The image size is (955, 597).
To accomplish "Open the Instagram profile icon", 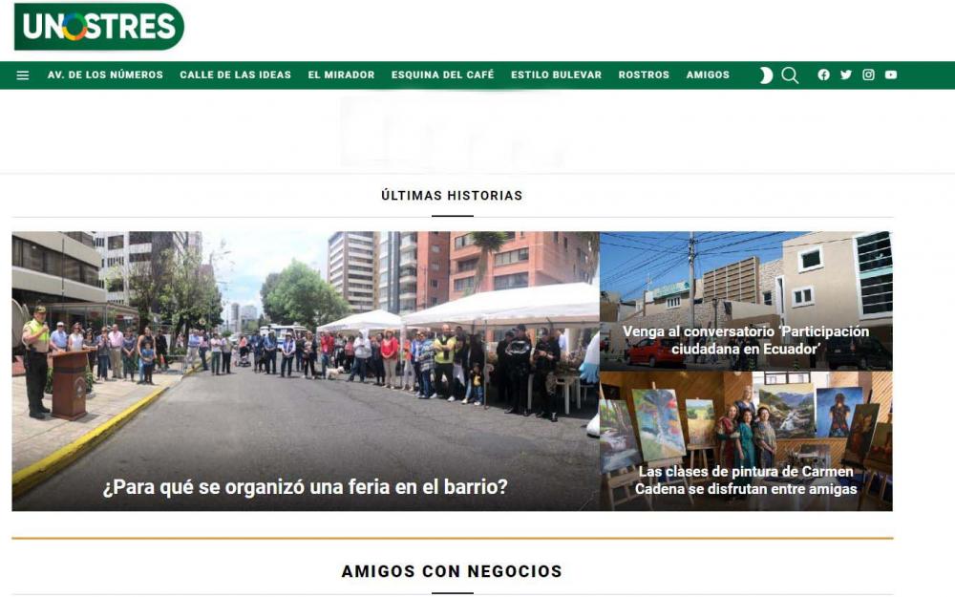I will pyautogui.click(x=868, y=75).
